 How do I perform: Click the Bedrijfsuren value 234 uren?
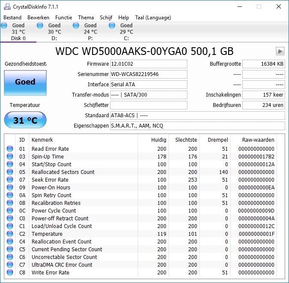[264, 105]
